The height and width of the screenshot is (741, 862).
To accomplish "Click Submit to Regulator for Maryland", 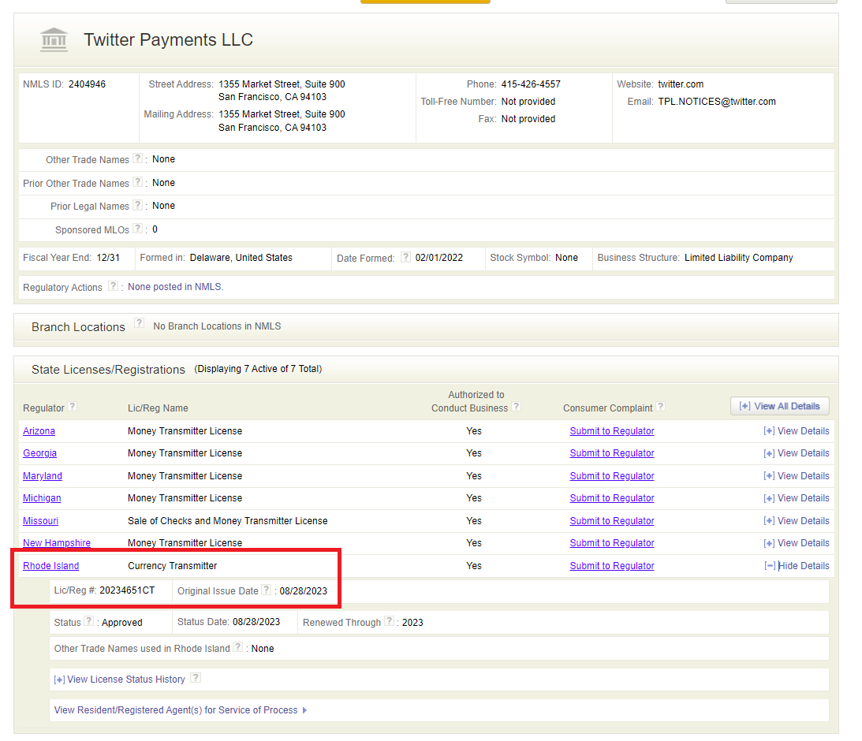I will pos(612,476).
